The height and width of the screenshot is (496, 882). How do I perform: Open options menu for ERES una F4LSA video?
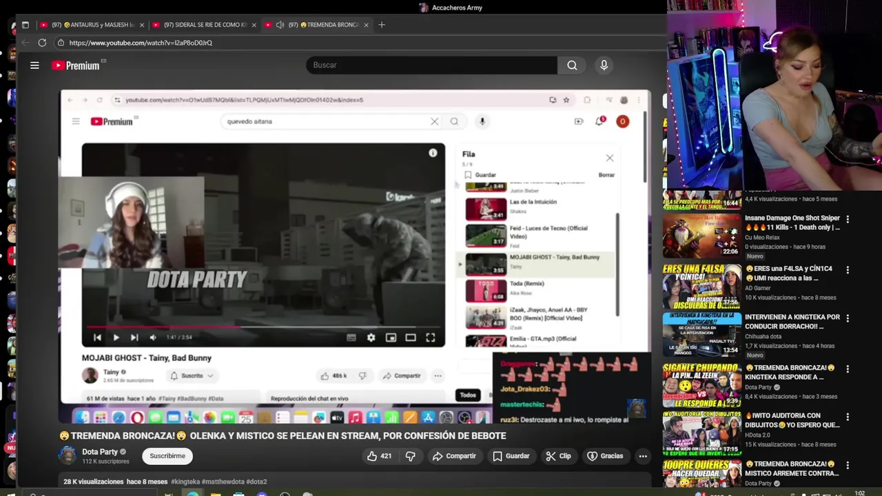pos(848,270)
